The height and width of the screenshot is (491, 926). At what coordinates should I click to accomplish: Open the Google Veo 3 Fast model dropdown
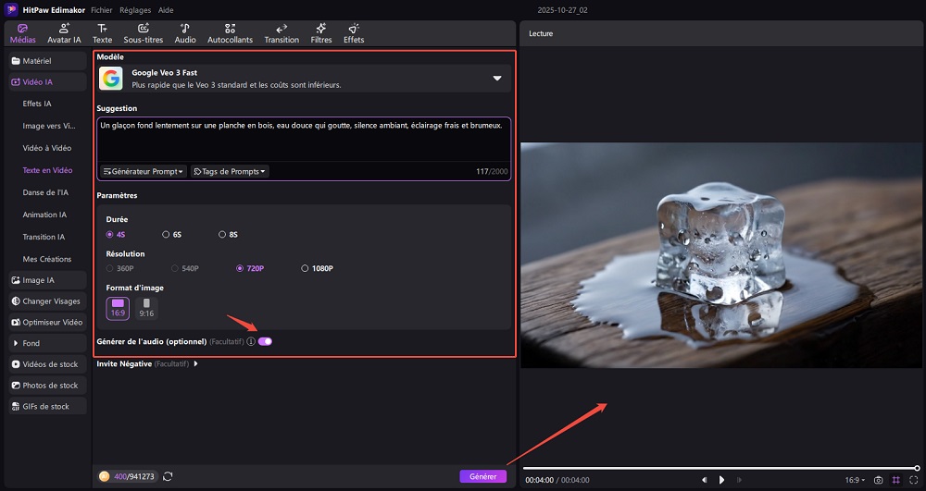tap(496, 79)
